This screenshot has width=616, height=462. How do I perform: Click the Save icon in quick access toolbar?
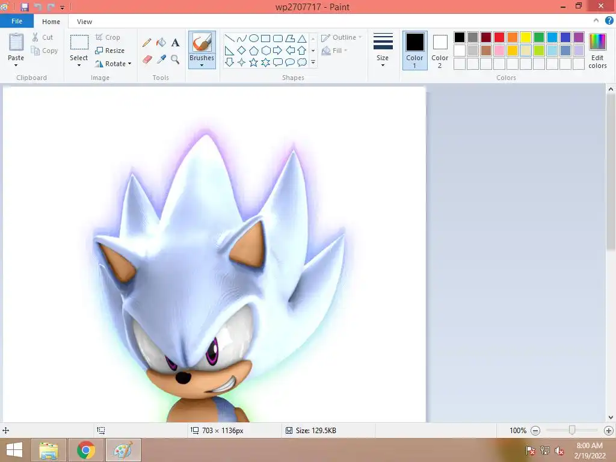[24, 7]
